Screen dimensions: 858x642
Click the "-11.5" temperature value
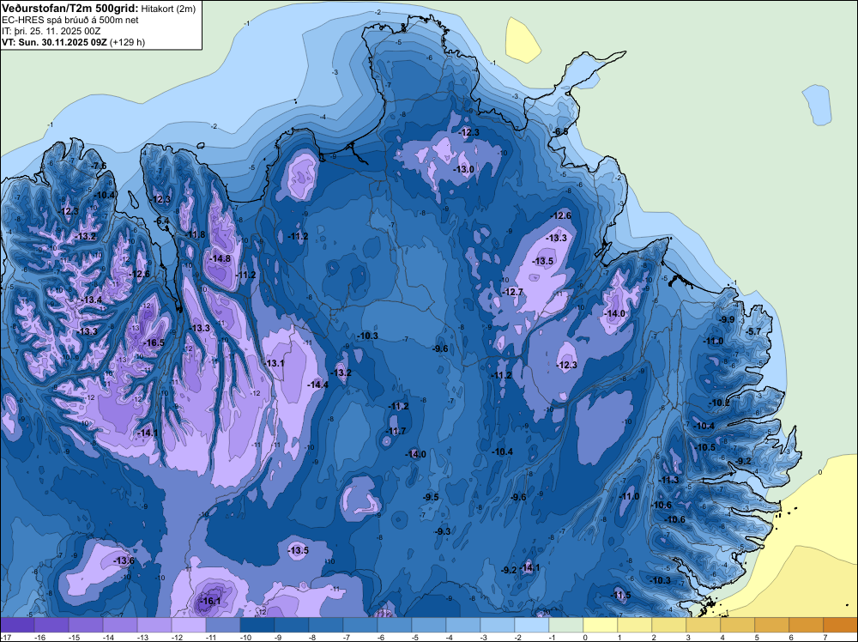(x=621, y=596)
